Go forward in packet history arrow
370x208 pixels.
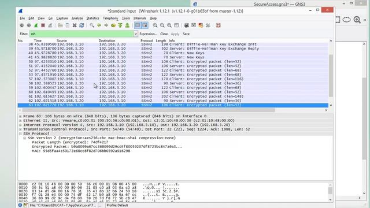pos(106,25)
